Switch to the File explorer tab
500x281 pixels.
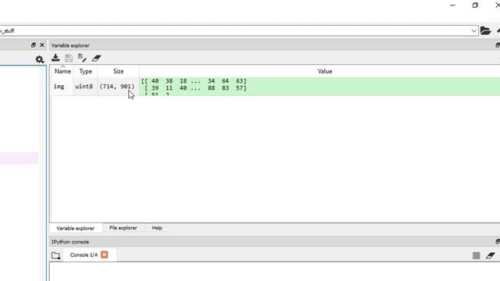point(123,228)
